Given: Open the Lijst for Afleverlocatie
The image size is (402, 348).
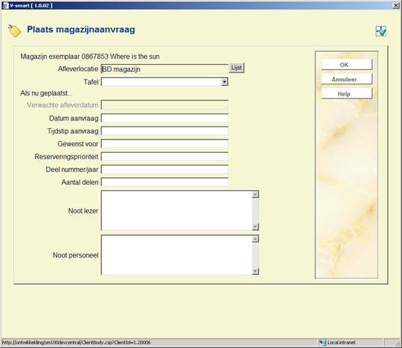Looking at the screenshot, I should [x=237, y=68].
